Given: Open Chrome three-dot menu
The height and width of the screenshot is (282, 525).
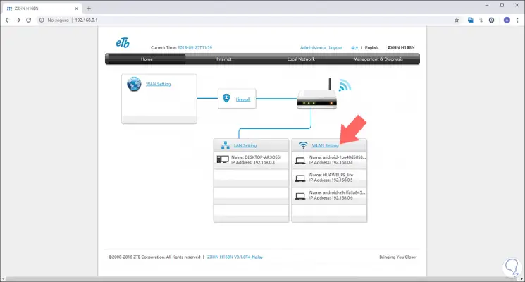Looking at the screenshot, I should (x=517, y=20).
